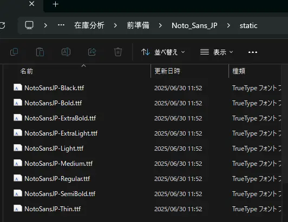Click font file icon of NotoSansJP-SemiBold.ttf

[18, 193]
